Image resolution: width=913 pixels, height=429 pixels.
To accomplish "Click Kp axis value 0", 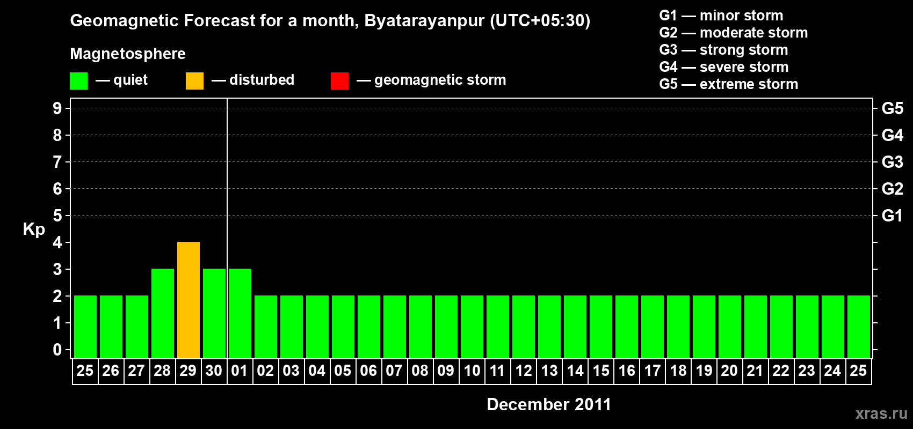I will click(x=57, y=350).
